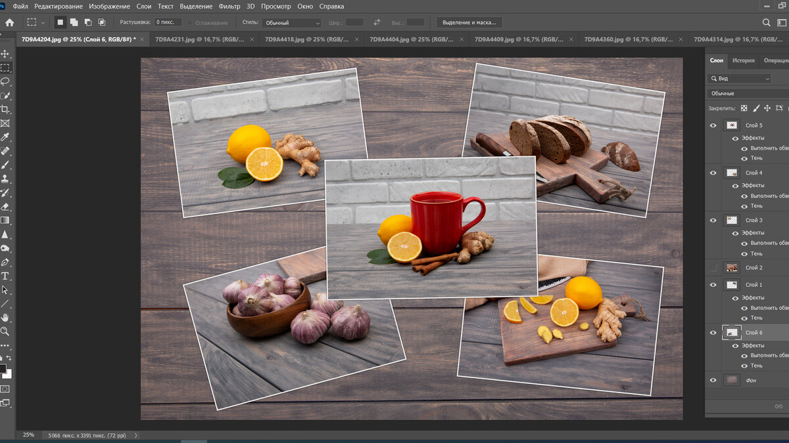Open the search icon at top right
This screenshot has height=443, width=789.
[x=766, y=22]
